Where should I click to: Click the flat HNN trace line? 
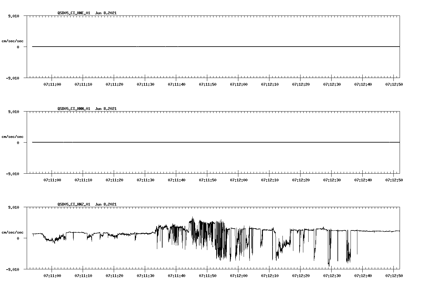coord(216,142)
